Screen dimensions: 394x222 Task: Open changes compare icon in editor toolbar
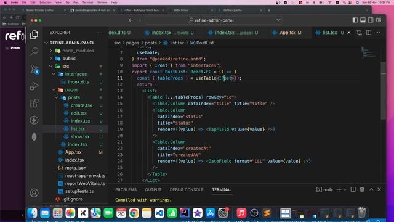tap(360, 33)
